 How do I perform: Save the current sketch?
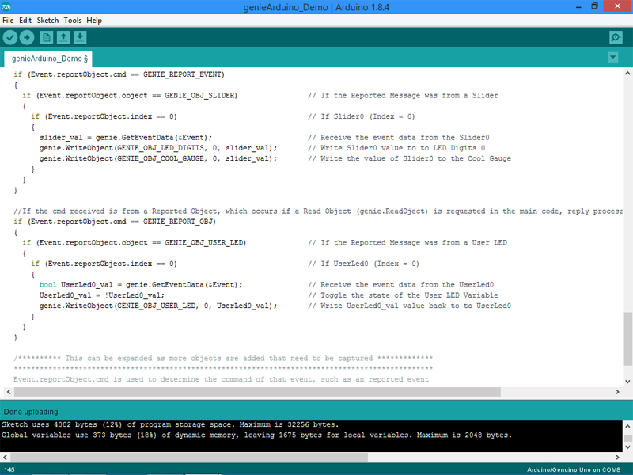pyautogui.click(x=81, y=36)
